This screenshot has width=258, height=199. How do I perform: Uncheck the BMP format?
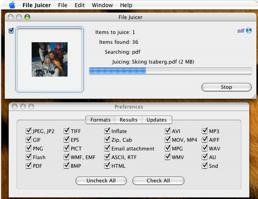point(67,165)
